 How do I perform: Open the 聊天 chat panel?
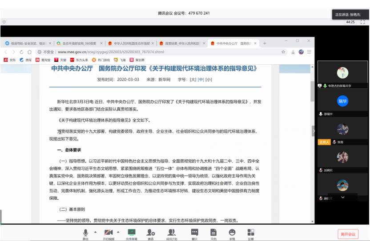coord(194,233)
